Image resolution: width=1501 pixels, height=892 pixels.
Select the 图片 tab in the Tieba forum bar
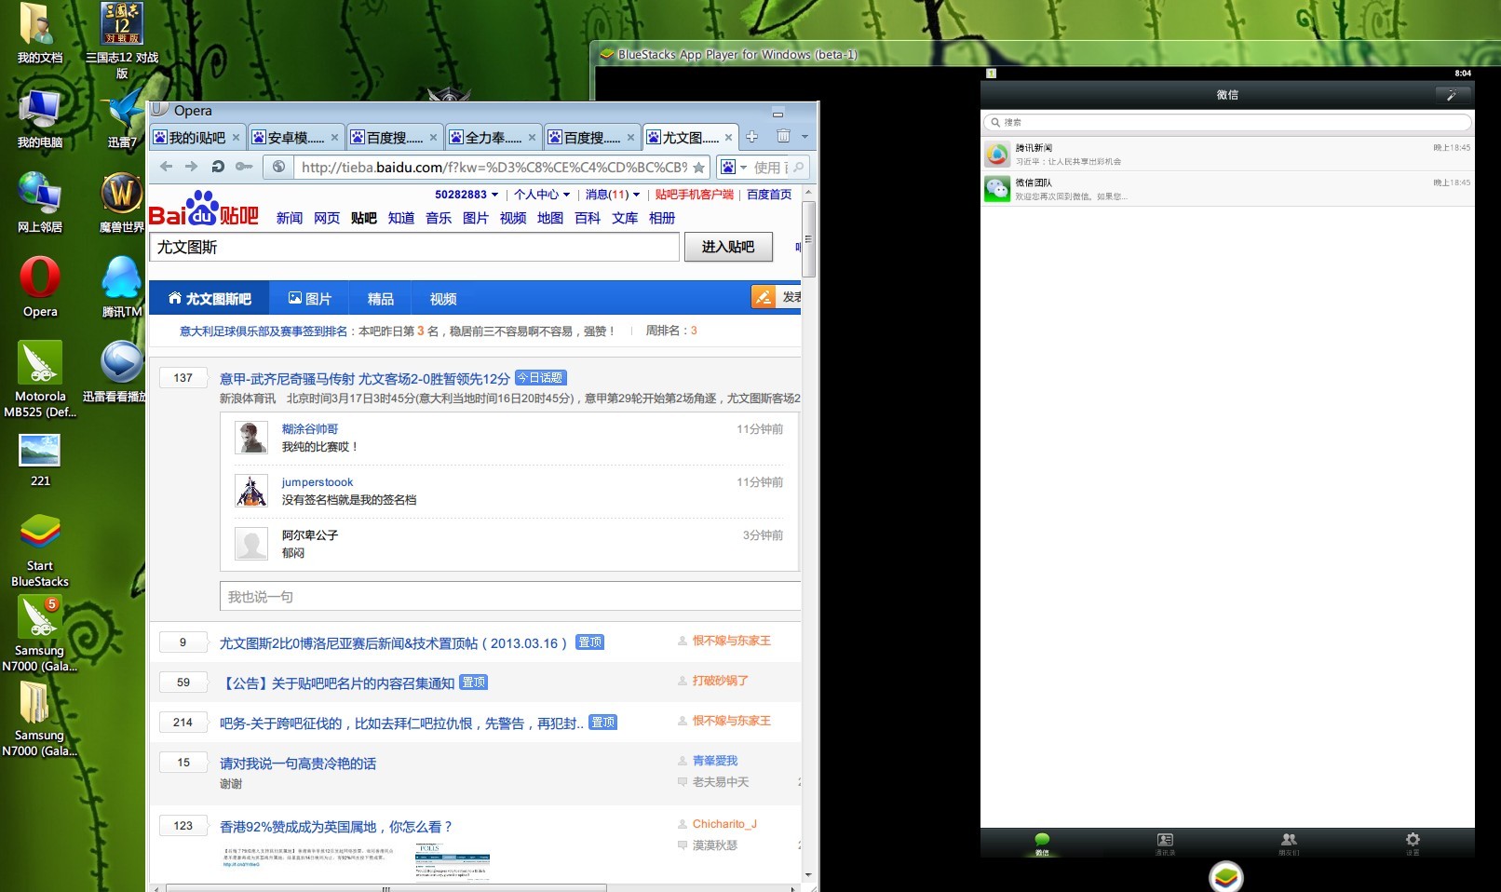309,299
